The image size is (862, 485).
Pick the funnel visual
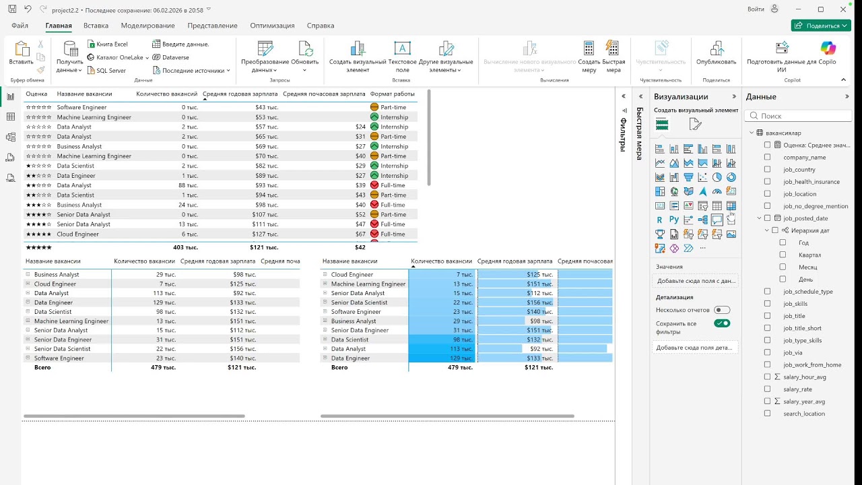click(x=688, y=177)
